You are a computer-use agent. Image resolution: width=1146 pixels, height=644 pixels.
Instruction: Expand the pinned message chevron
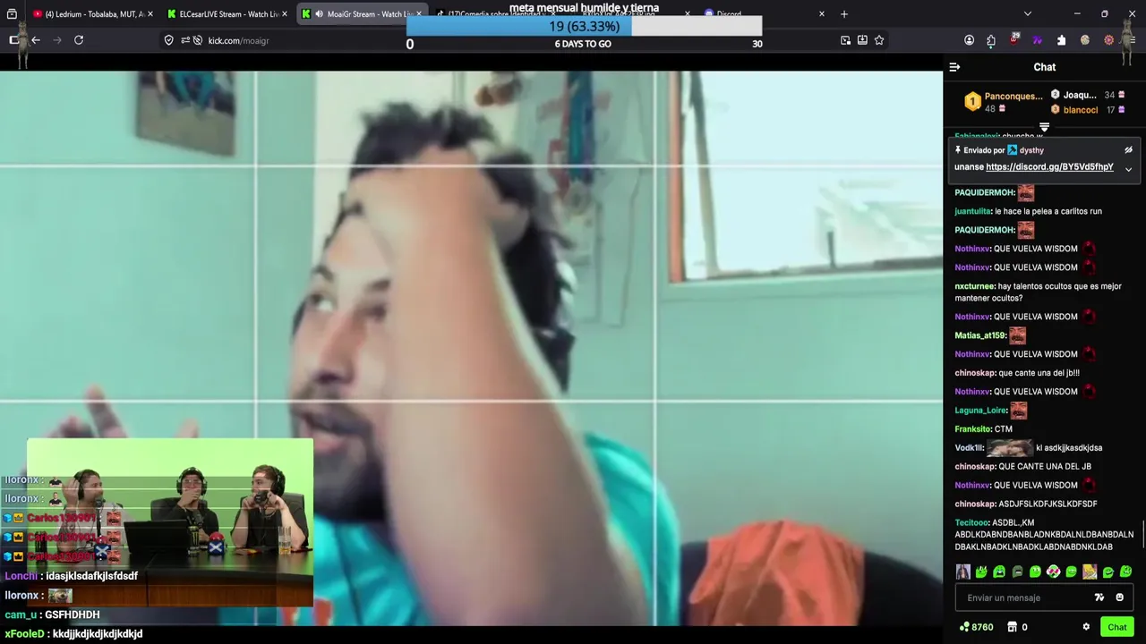[x=1128, y=169]
